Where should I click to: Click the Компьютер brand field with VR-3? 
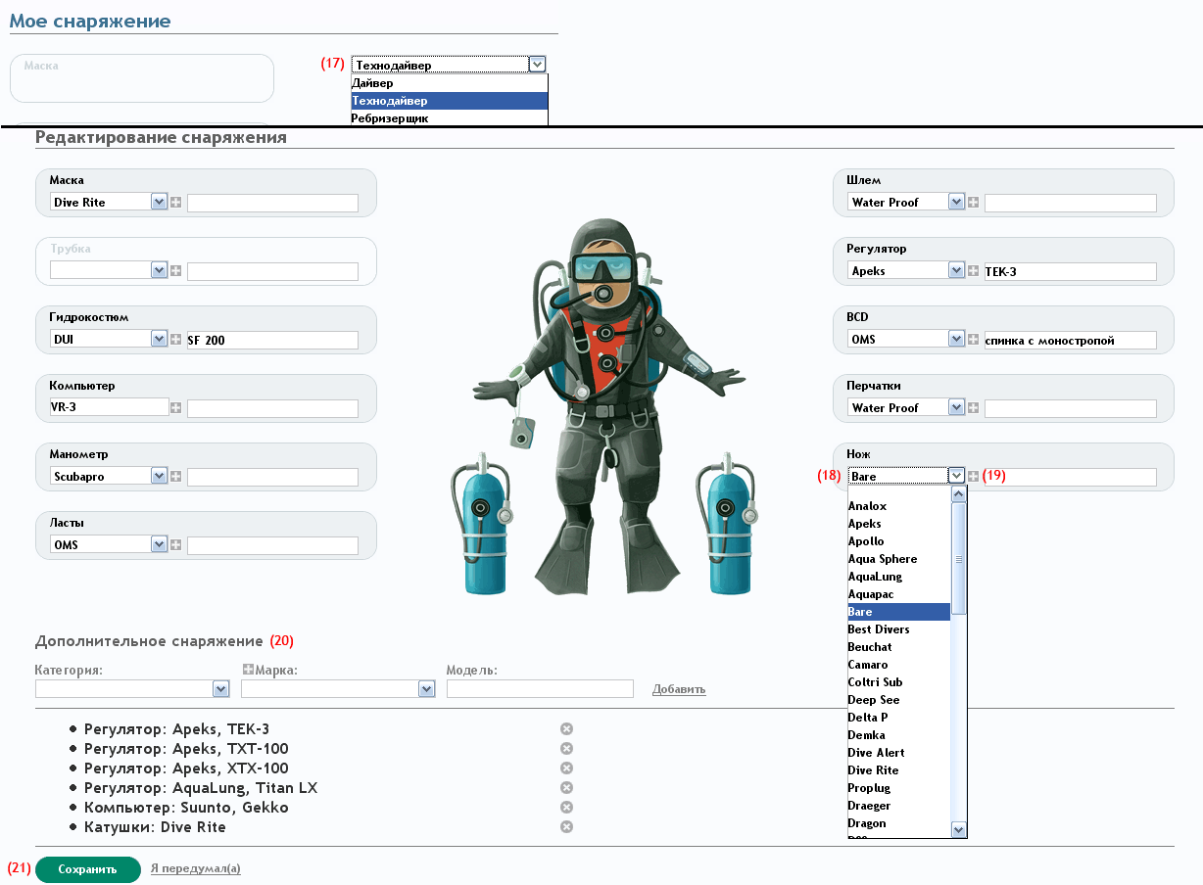point(109,407)
